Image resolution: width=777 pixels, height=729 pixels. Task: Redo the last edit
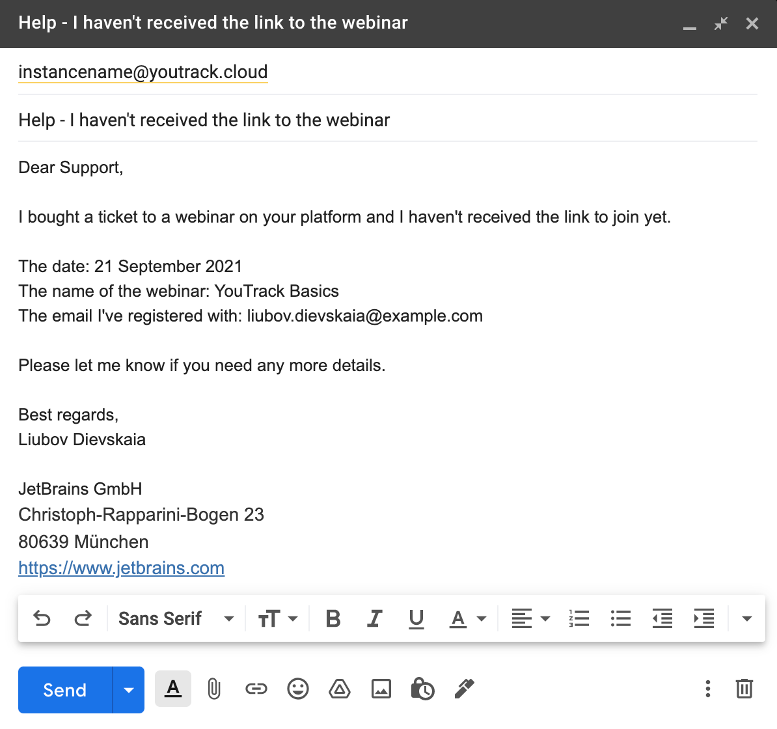pyautogui.click(x=83, y=618)
